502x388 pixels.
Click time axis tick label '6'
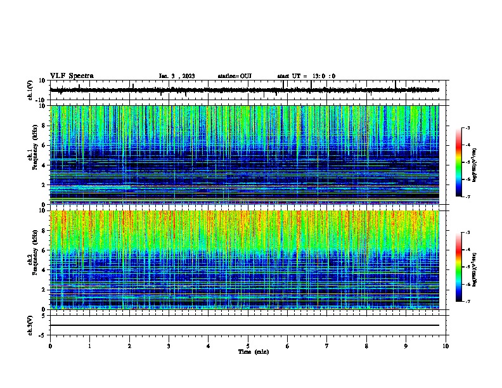287,346
